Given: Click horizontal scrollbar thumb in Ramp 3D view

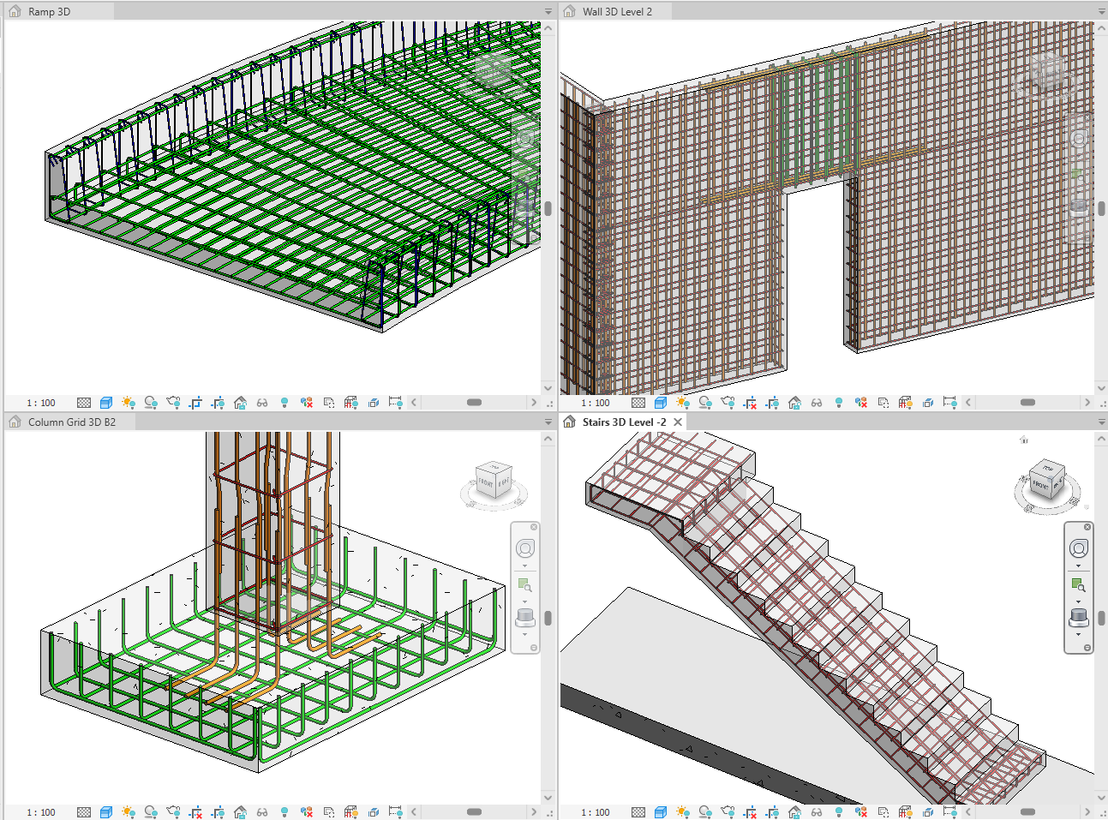Looking at the screenshot, I should point(474,403).
